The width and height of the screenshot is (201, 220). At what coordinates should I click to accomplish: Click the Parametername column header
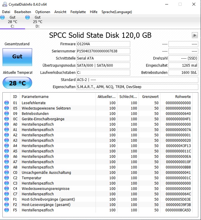(58, 97)
